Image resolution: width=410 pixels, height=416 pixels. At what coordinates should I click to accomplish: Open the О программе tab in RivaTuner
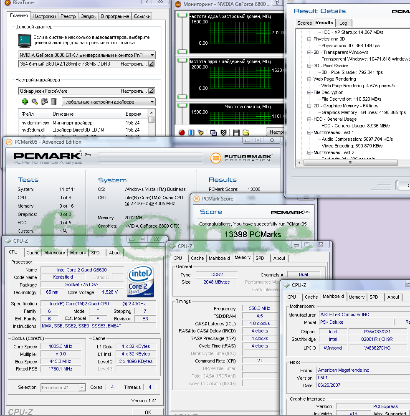pyautogui.click(x=115, y=16)
